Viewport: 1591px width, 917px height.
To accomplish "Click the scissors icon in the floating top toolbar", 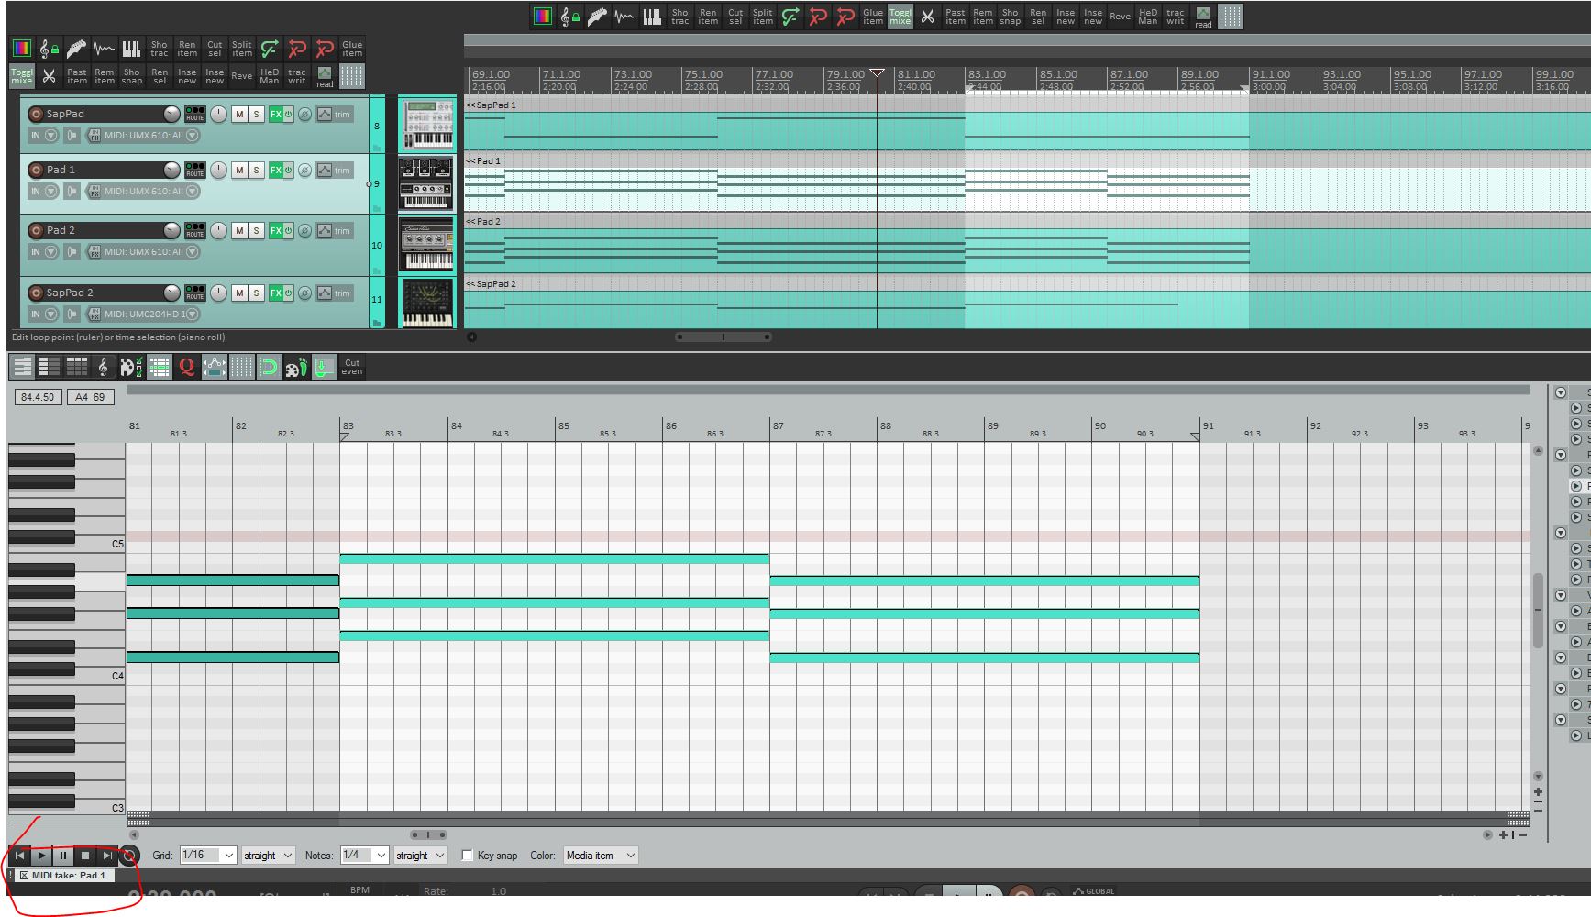I will (x=928, y=17).
